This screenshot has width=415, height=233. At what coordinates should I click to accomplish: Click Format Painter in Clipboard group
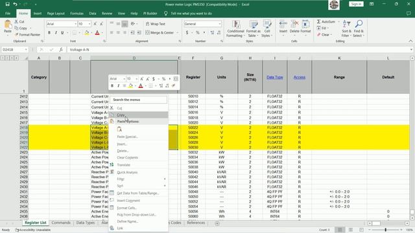pyautogui.click(x=27, y=34)
